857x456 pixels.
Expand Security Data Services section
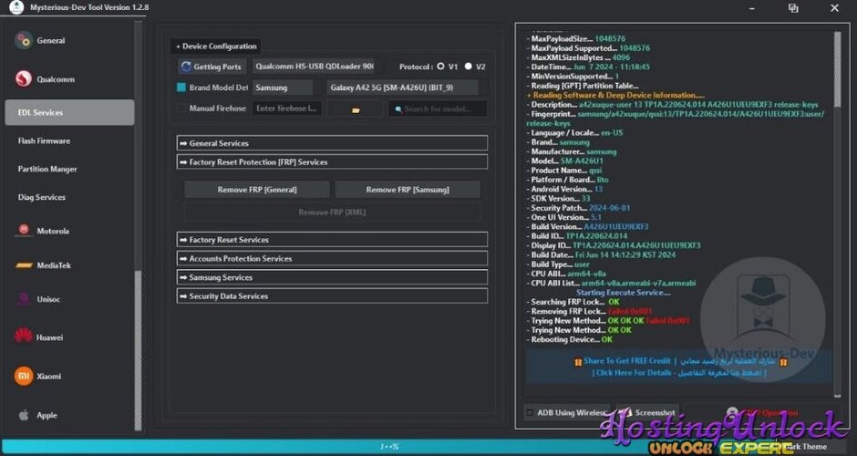[332, 295]
